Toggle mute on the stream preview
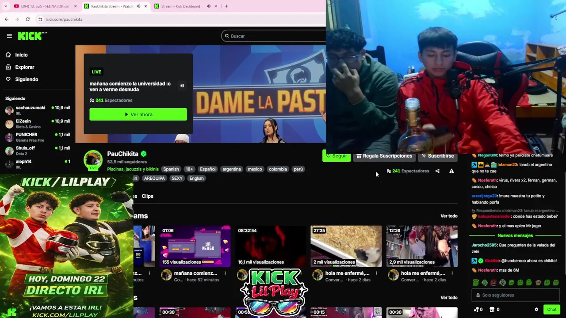The image size is (566, 318). 182,86
